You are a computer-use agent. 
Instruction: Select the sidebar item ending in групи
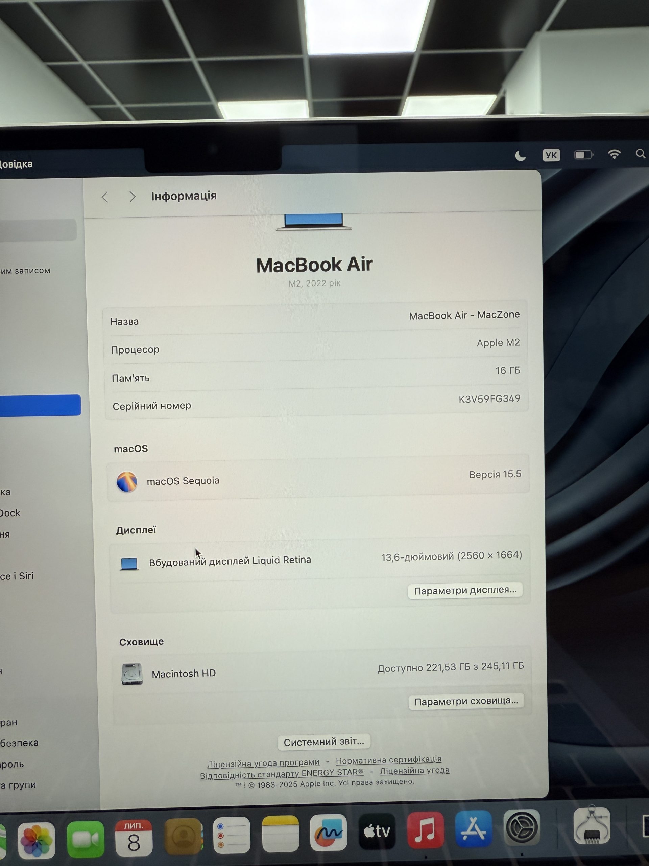click(x=18, y=785)
